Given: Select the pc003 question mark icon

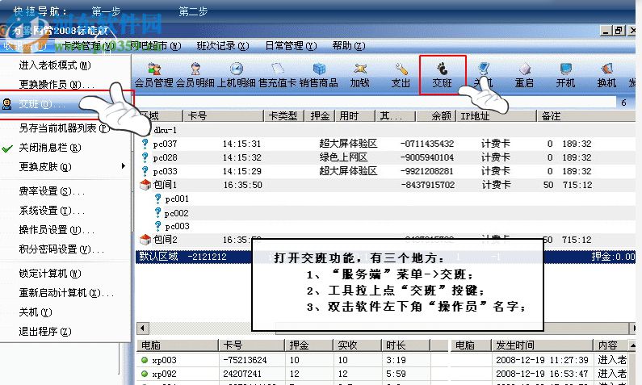Looking at the screenshot, I should 157,226.
